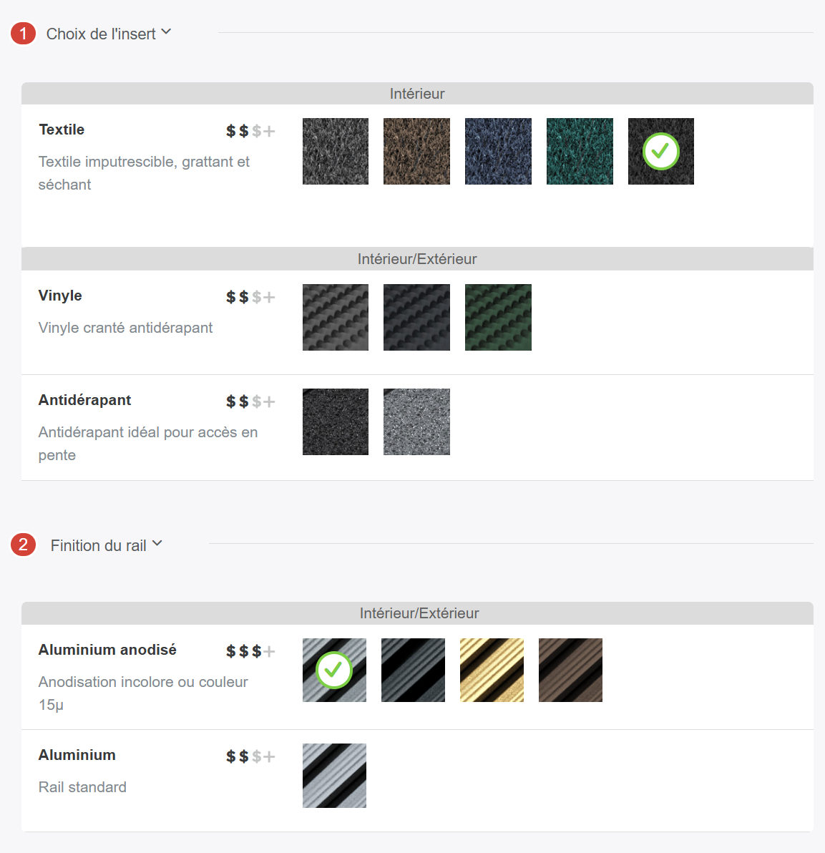Select the green textile insert swatch
The width and height of the screenshot is (825, 853).
click(580, 151)
